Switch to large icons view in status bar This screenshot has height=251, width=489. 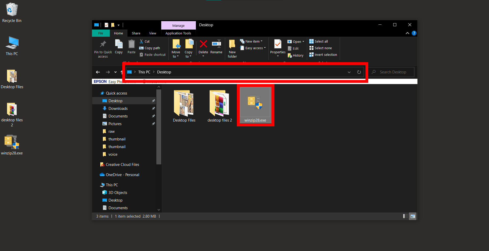[x=412, y=216]
